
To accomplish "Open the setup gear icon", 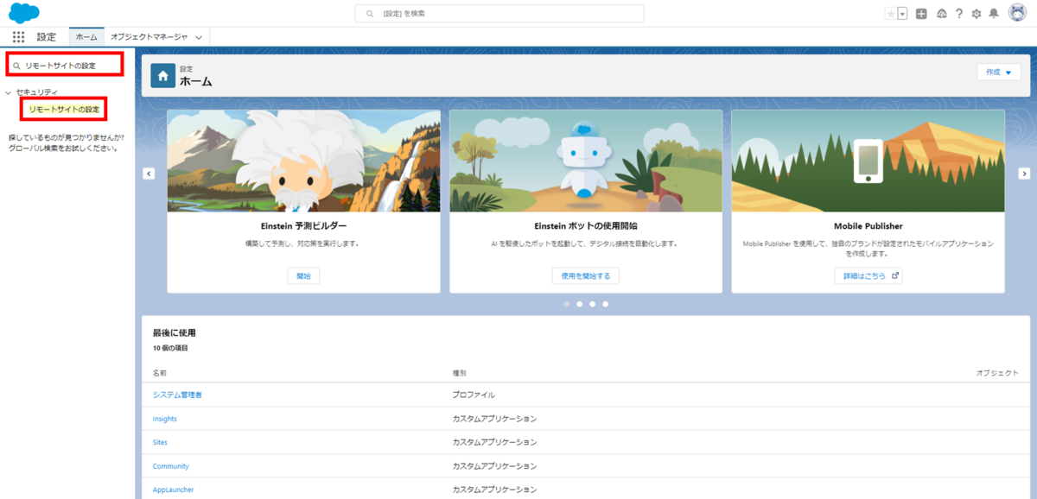I will point(977,14).
